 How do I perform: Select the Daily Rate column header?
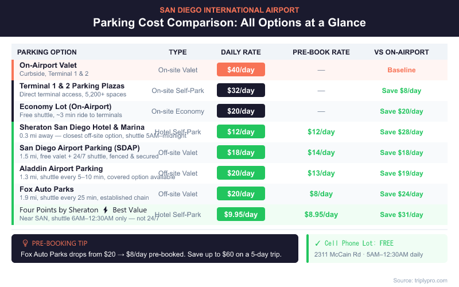(240, 52)
